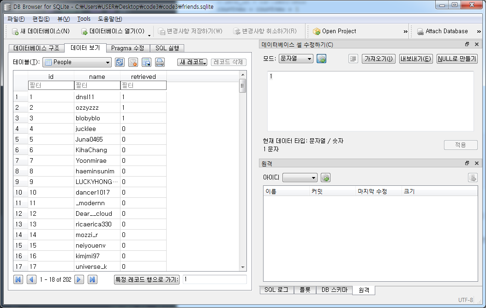Click the Revert Changes (변경사항 취소하기) icon

(236, 31)
